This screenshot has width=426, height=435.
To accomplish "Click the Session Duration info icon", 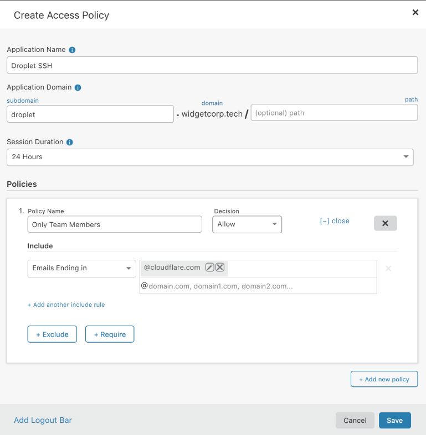I will tap(70, 142).
